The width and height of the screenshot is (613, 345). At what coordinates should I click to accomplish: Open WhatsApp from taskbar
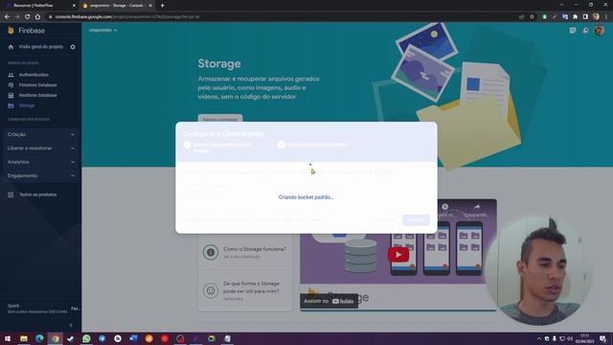[x=86, y=338]
